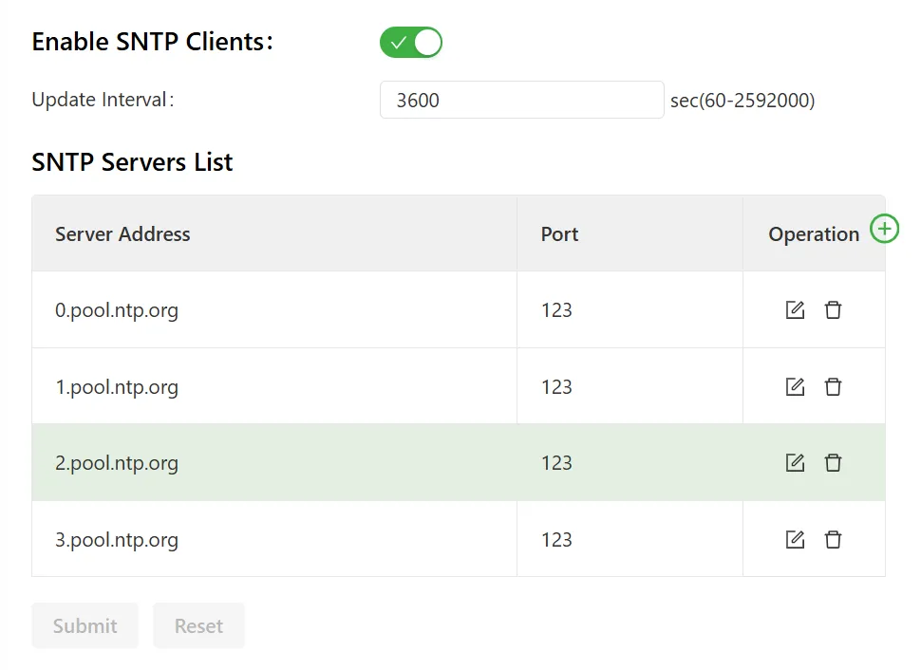Screen dimensions: 921x670
Task: Click the Reset button
Action: [x=198, y=625]
